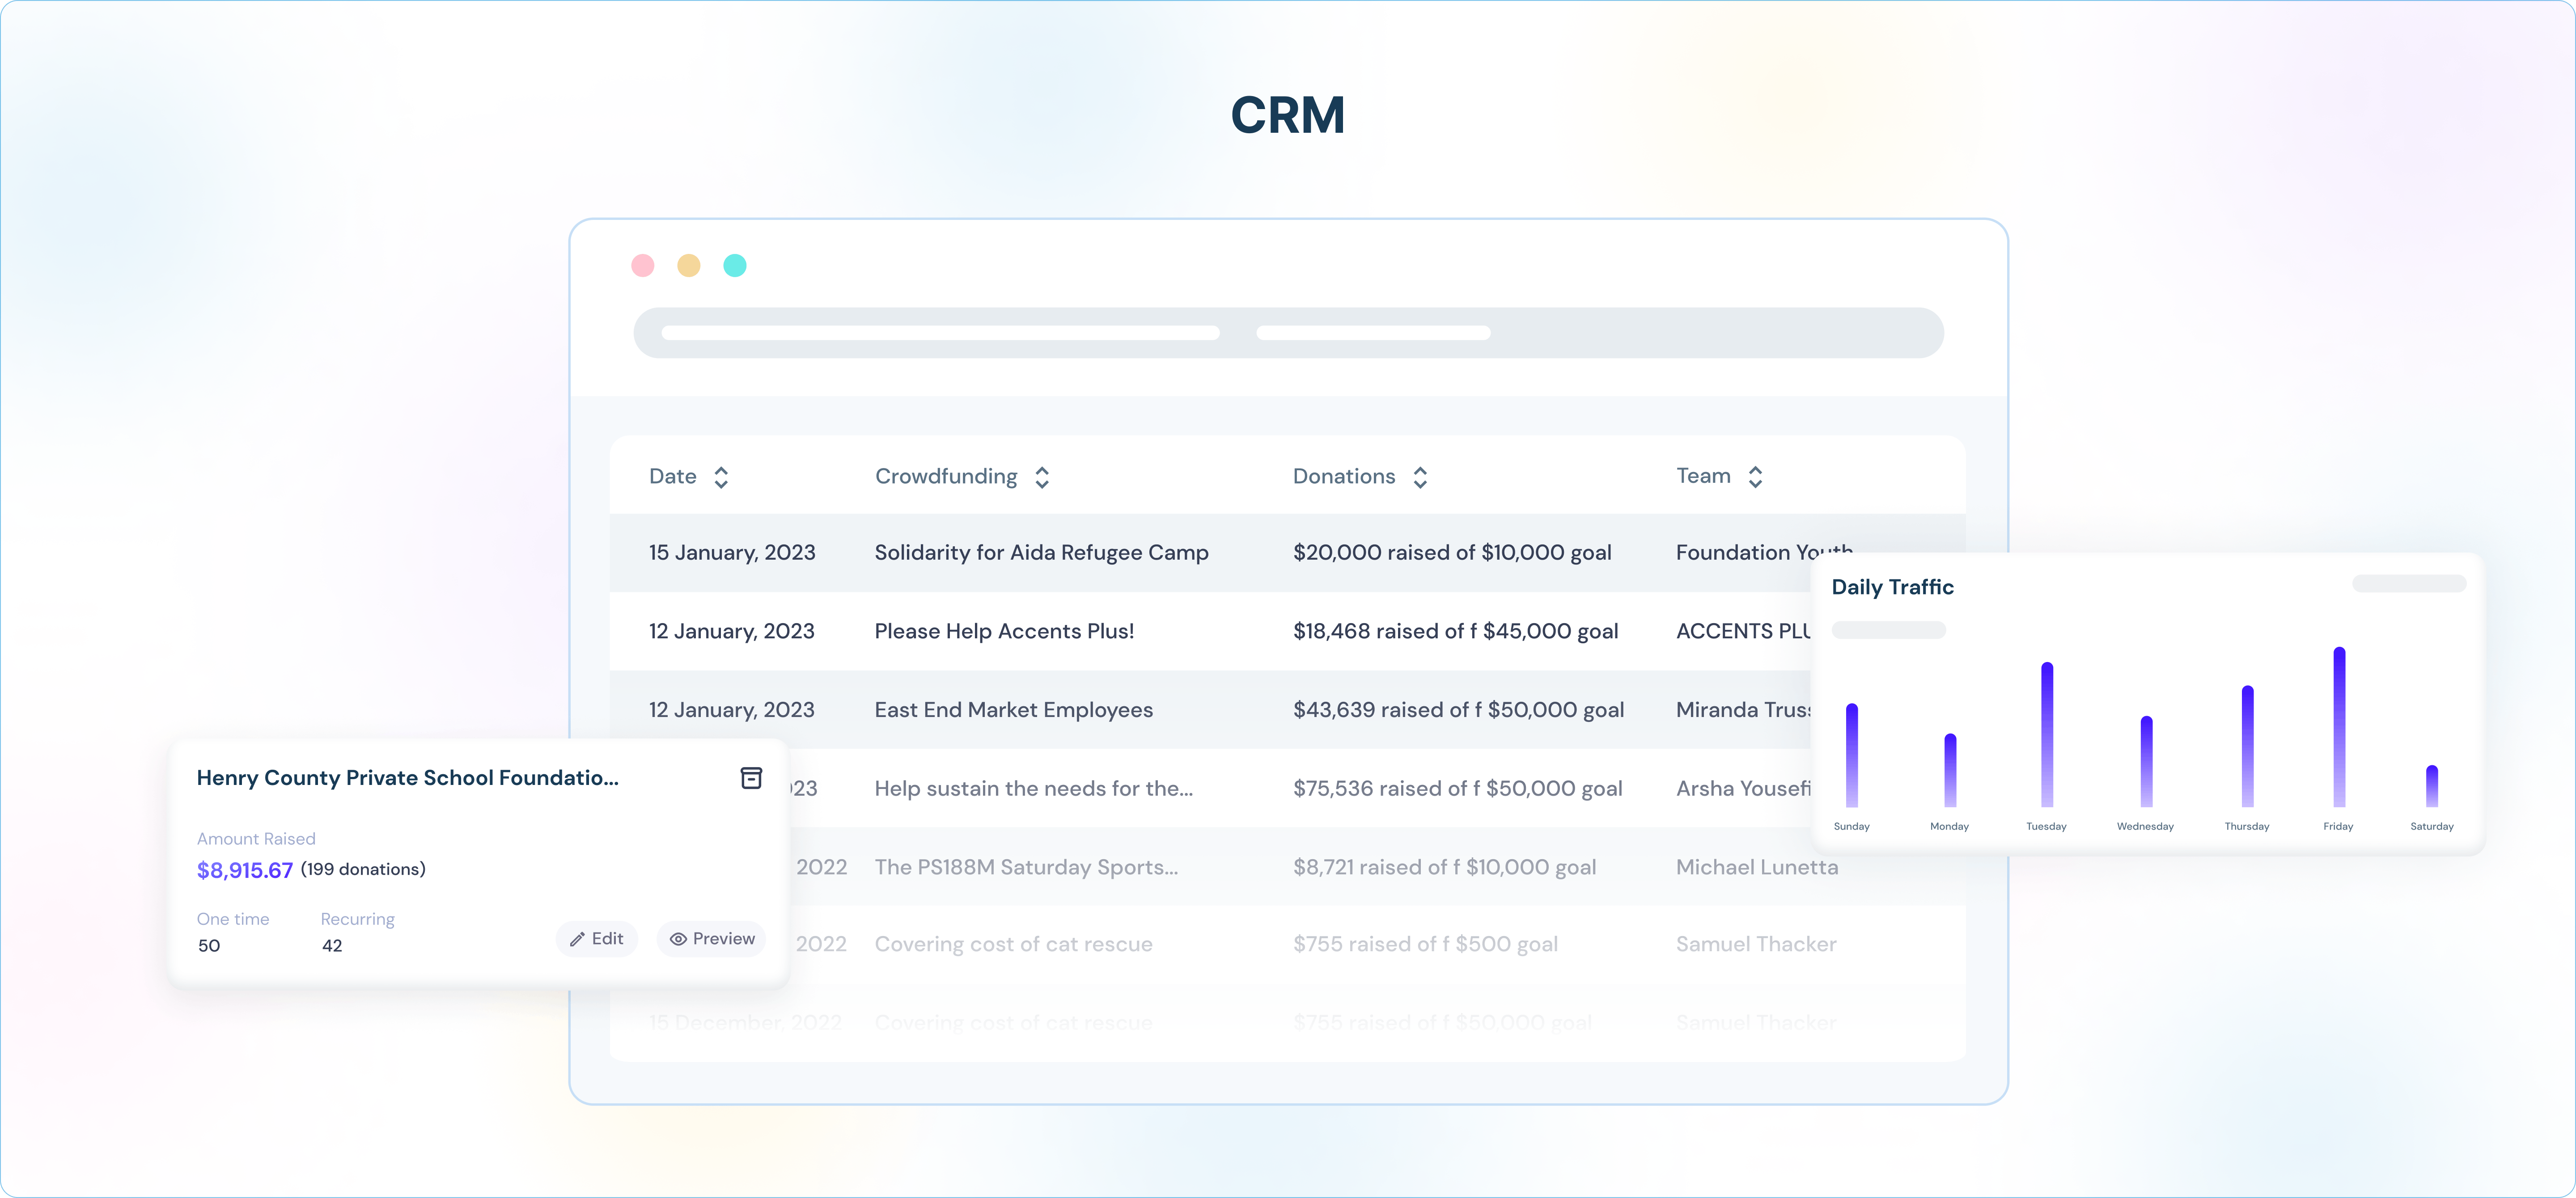Image resolution: width=2576 pixels, height=1198 pixels.
Task: Click Henry County Private School Foundatio… title
Action: 407,778
